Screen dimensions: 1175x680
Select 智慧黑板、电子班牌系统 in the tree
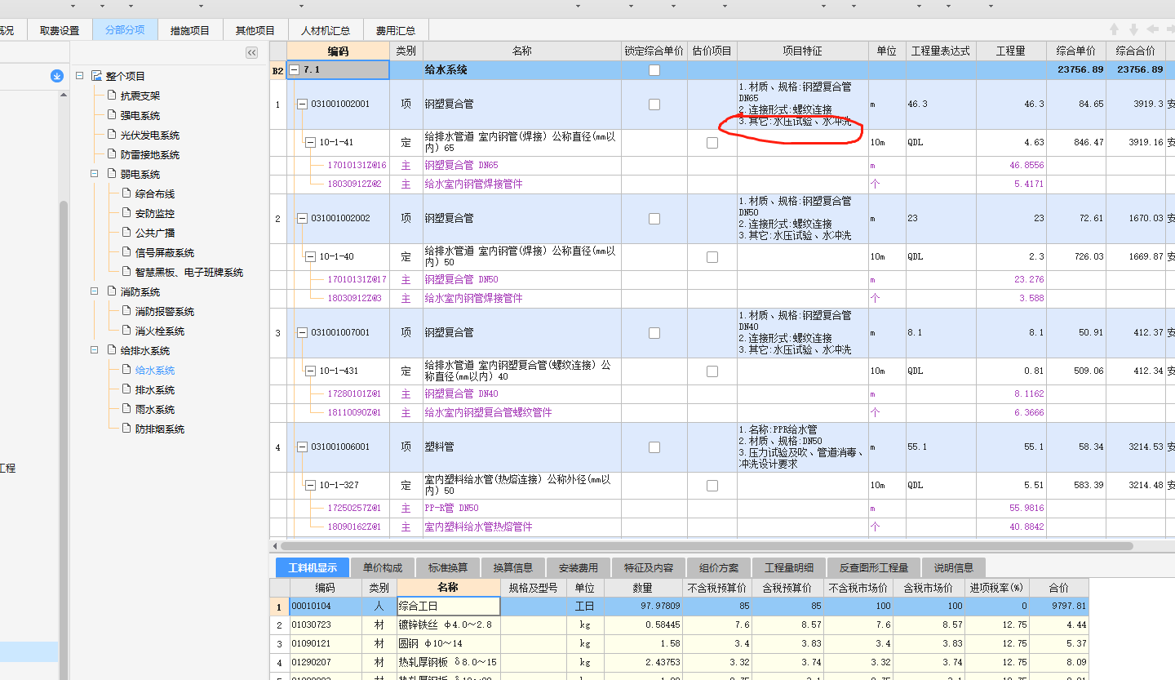click(189, 272)
